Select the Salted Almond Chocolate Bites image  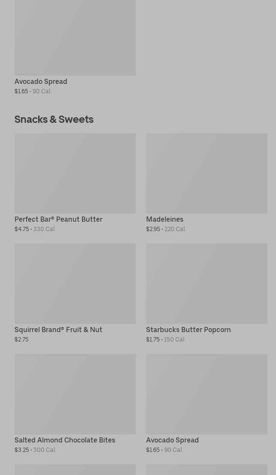pyautogui.click(x=75, y=394)
